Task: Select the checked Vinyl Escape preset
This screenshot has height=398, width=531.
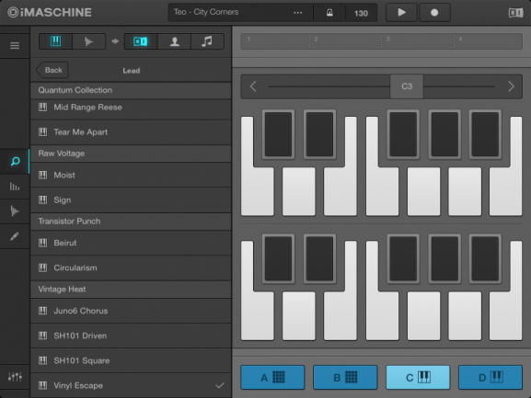Action: pyautogui.click(x=131, y=385)
